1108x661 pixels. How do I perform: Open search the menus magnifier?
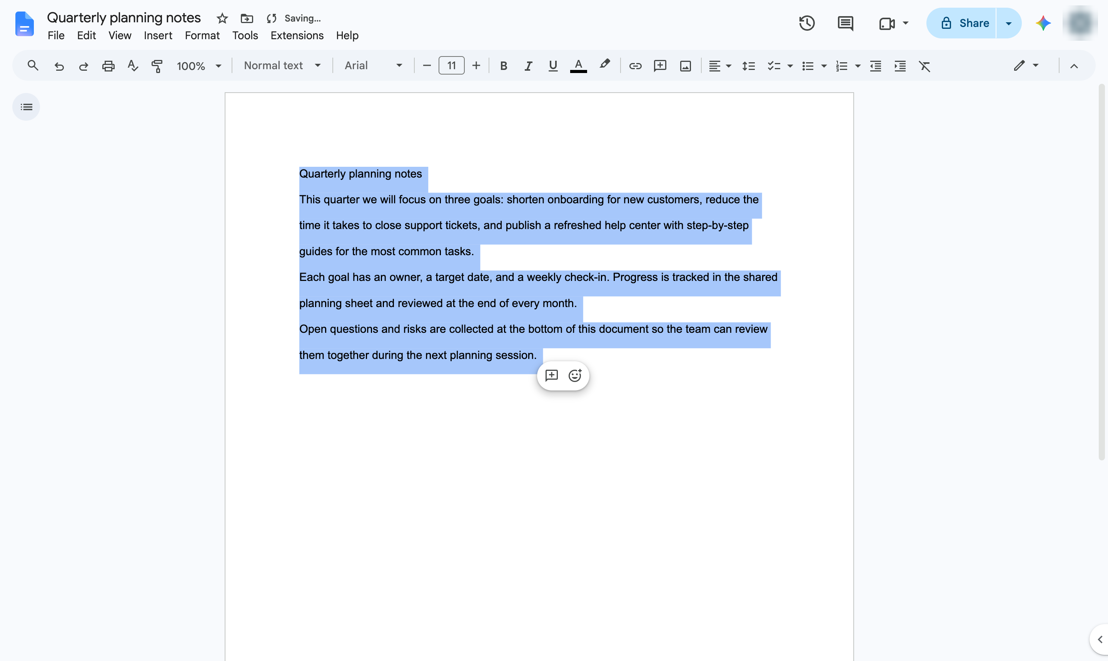tap(33, 65)
